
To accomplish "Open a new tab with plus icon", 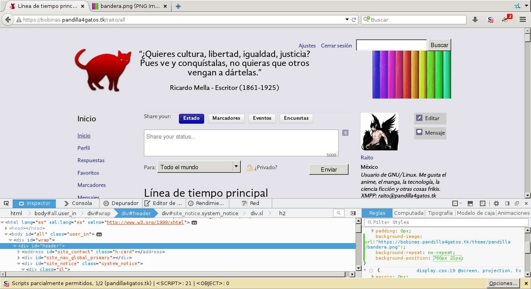I will [178, 6].
